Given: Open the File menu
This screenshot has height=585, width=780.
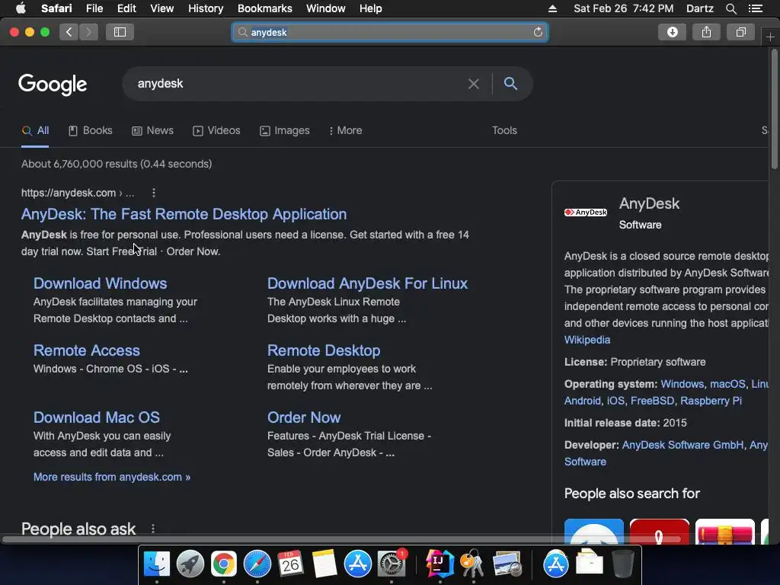Looking at the screenshot, I should [x=94, y=8].
